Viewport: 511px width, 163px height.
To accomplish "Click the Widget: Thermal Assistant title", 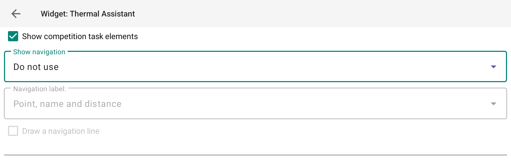I will (88, 14).
